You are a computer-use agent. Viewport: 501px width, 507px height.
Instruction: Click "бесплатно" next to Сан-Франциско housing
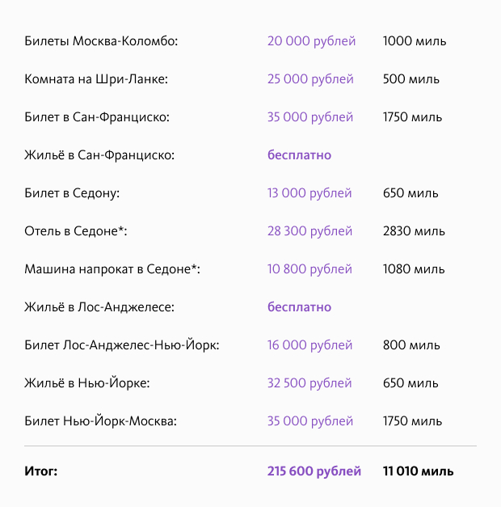[x=299, y=155]
